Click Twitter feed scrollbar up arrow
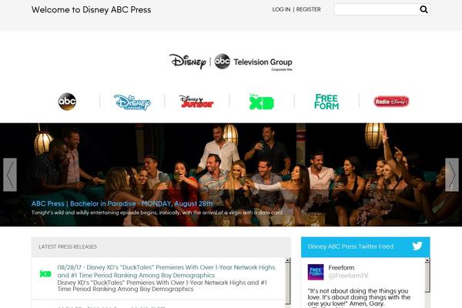 pyautogui.click(x=427, y=260)
